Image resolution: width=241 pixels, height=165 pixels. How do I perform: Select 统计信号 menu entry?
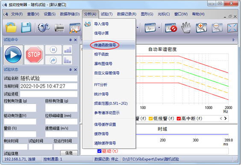point(109,94)
